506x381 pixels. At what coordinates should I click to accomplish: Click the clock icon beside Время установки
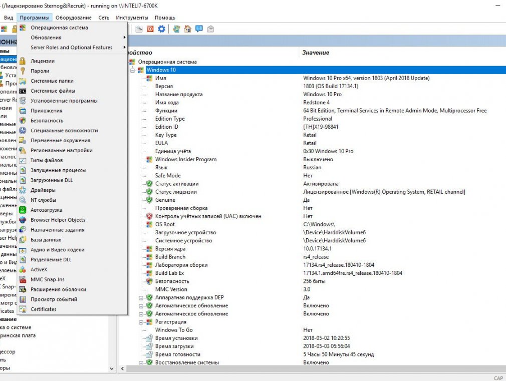tap(149, 338)
